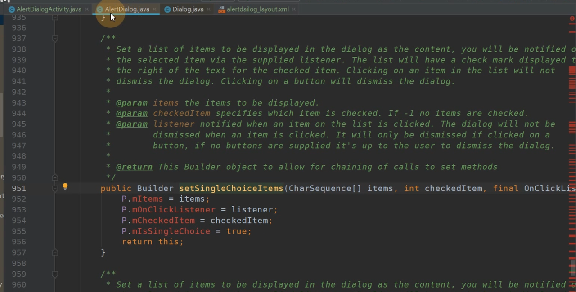The height and width of the screenshot is (292, 576).
Task: Close the AlertDialog.java tab
Action: (154, 9)
